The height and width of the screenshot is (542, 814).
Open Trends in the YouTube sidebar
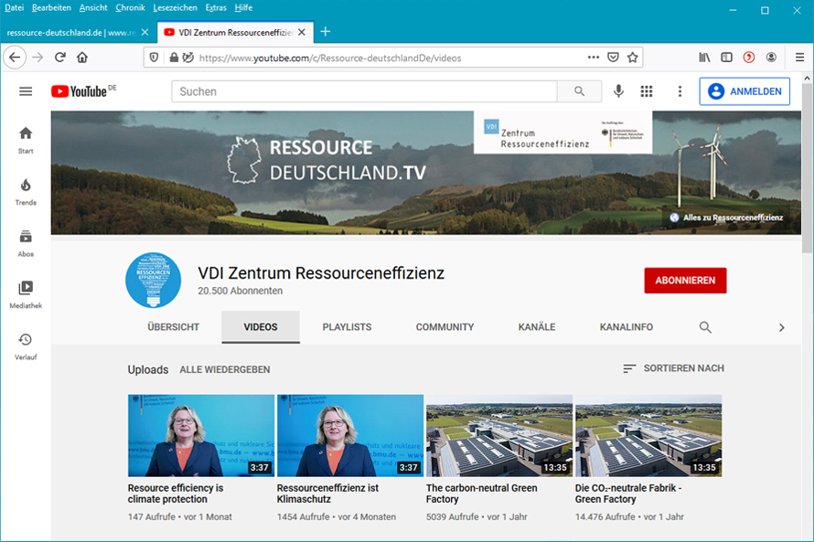[x=26, y=192]
